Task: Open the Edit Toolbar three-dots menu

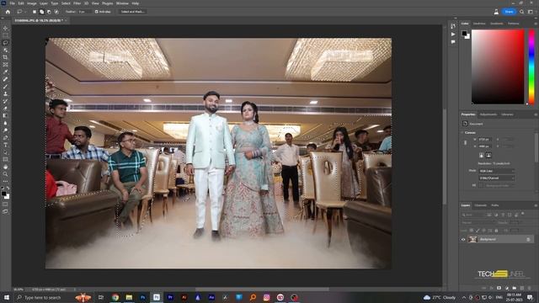Action: [x=5, y=181]
